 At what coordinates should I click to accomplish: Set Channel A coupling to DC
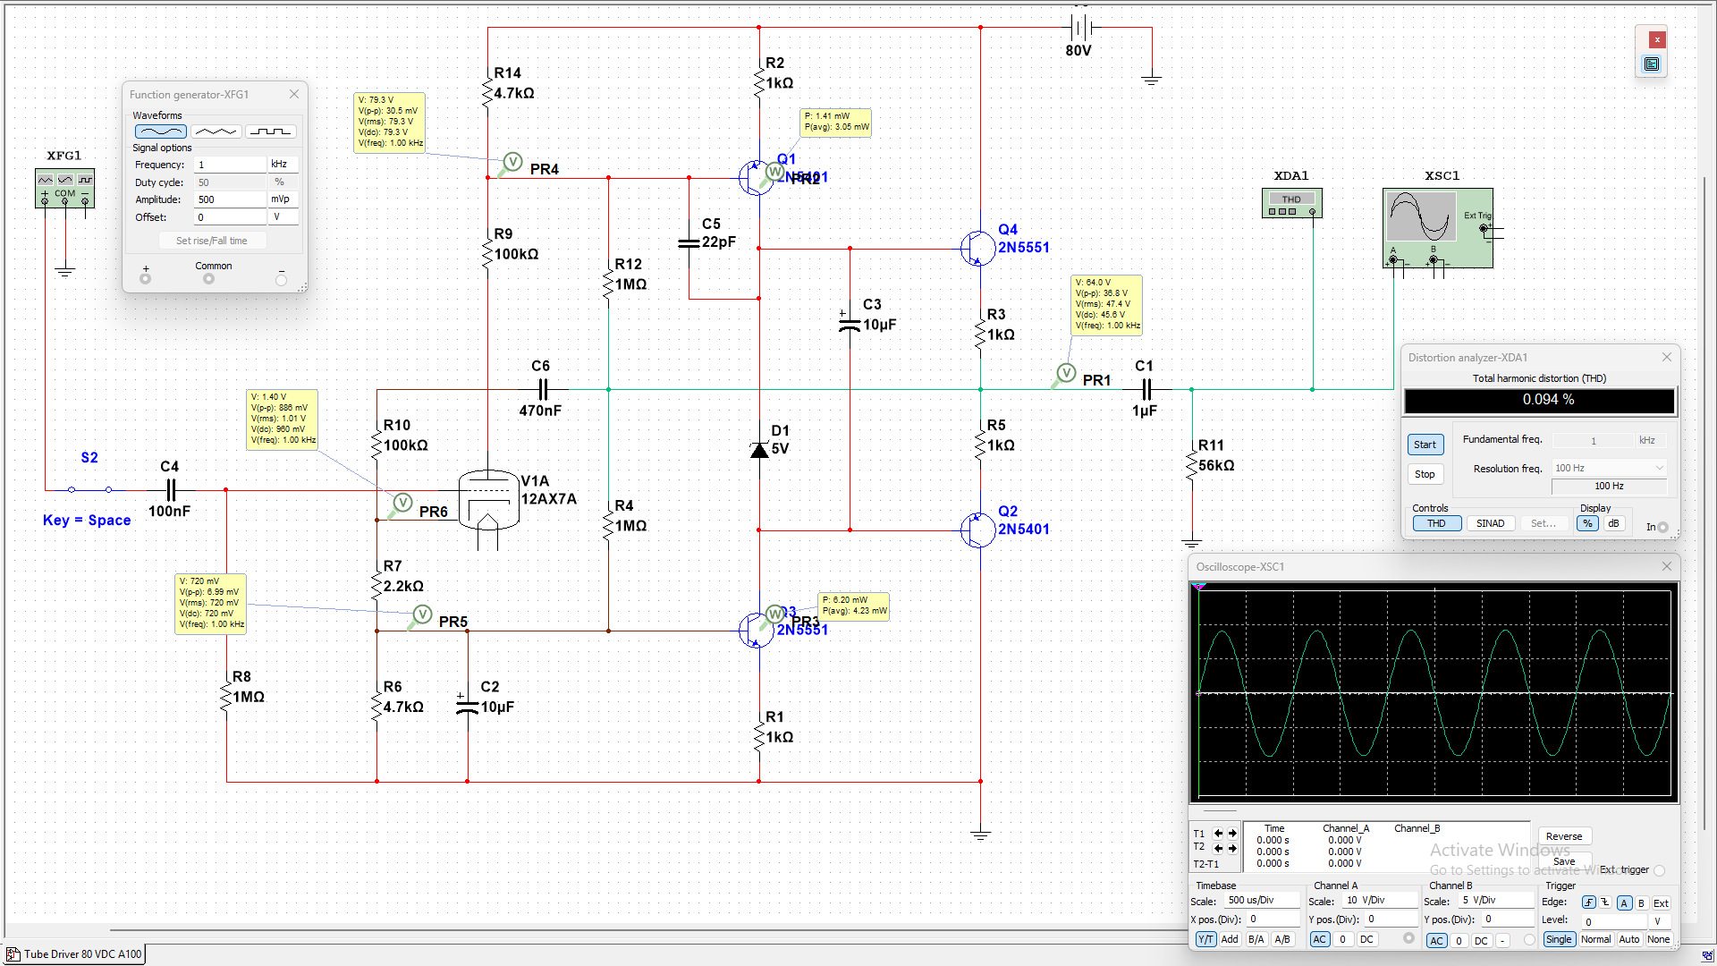pyautogui.click(x=1366, y=939)
